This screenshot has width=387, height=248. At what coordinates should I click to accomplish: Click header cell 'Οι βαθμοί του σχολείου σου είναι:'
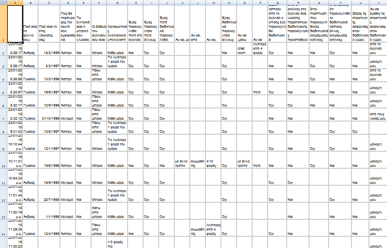click(99, 24)
